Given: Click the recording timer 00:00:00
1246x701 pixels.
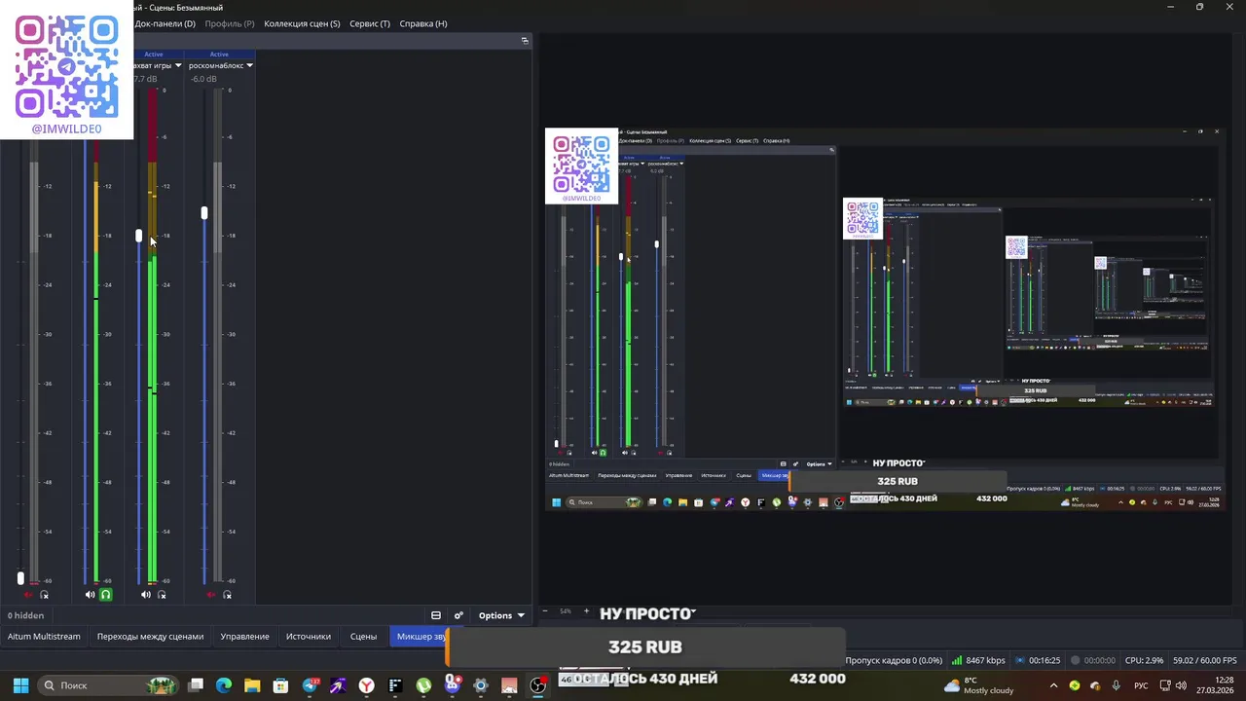Looking at the screenshot, I should [1100, 660].
